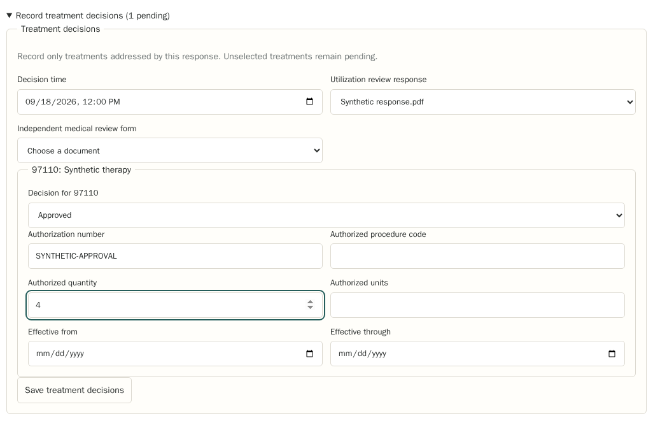Open the Independent medical review form dropdown

coord(169,150)
